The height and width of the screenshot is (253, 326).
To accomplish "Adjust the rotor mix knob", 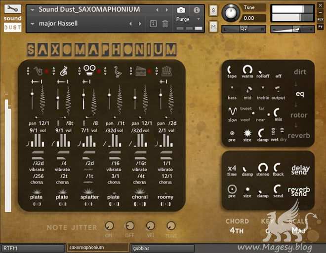I will (x=277, y=112).
